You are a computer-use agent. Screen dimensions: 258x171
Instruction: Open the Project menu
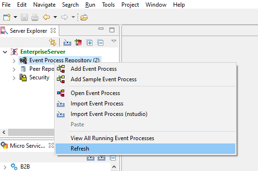[x=130, y=5]
